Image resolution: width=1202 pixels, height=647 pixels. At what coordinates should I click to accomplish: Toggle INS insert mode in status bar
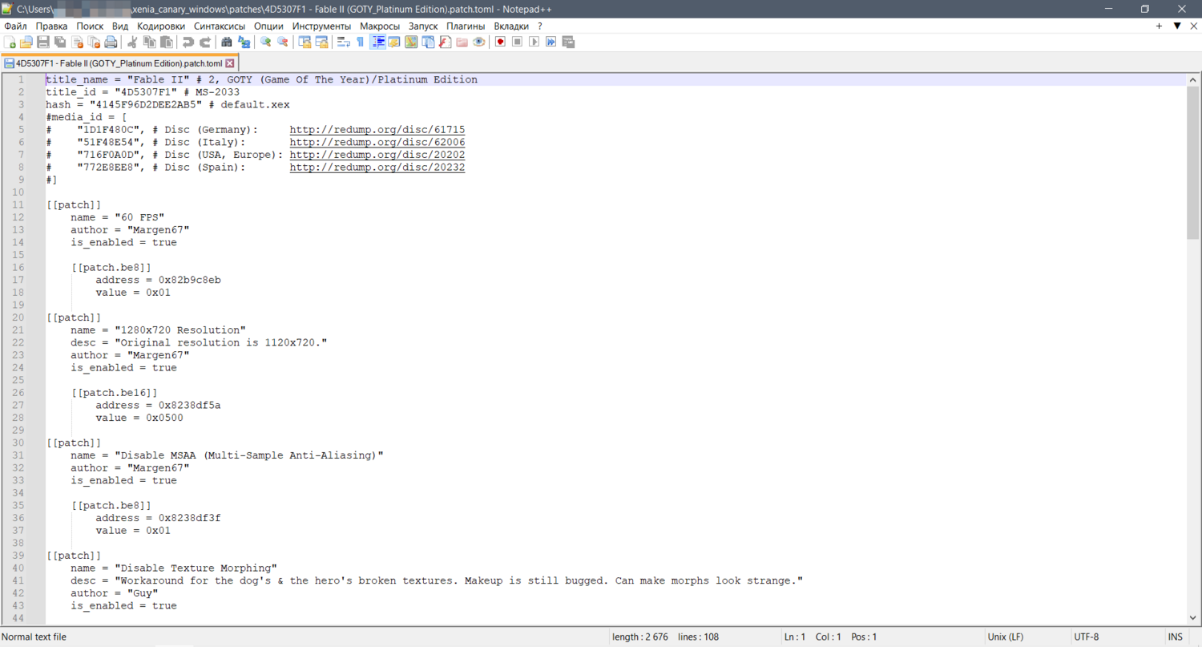click(x=1175, y=637)
